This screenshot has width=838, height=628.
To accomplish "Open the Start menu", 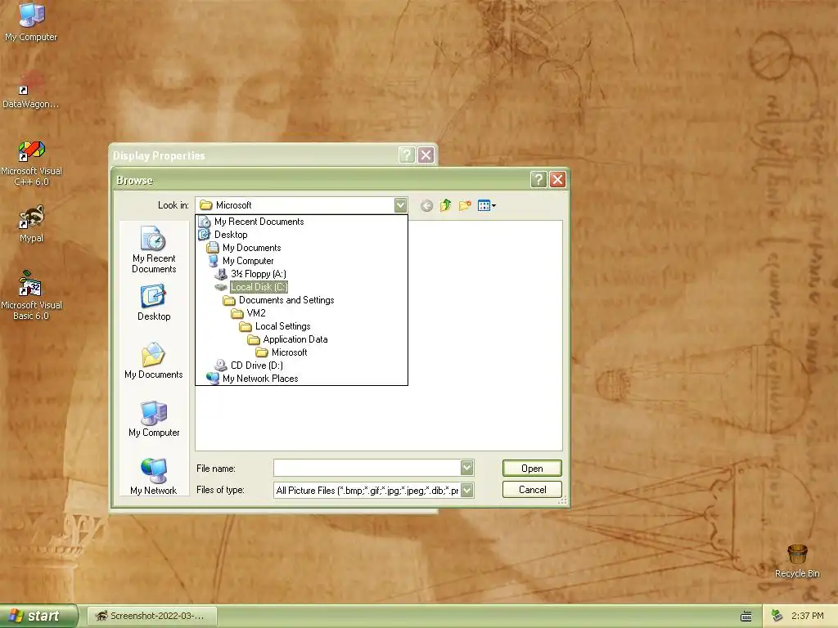I will coord(38,616).
